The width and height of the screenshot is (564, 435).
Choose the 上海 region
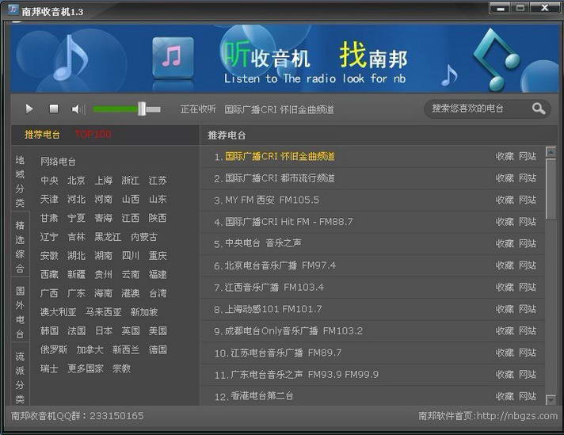104,181
